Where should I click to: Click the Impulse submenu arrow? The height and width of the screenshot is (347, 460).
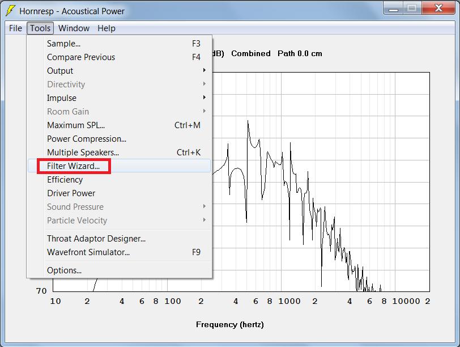point(204,97)
